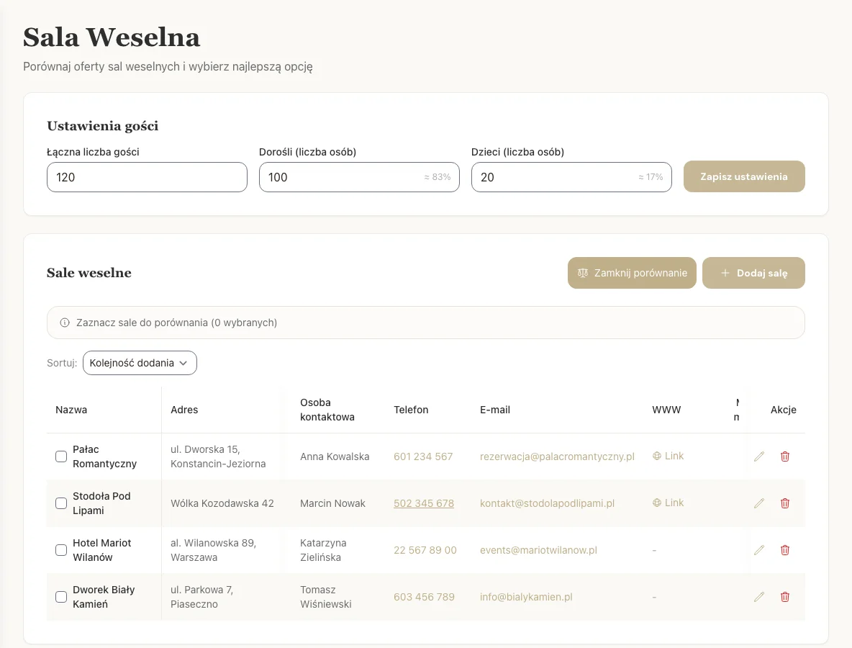Remove Stodoła Pod Lipami via trash icon
The width and height of the screenshot is (852, 648).
pos(785,503)
